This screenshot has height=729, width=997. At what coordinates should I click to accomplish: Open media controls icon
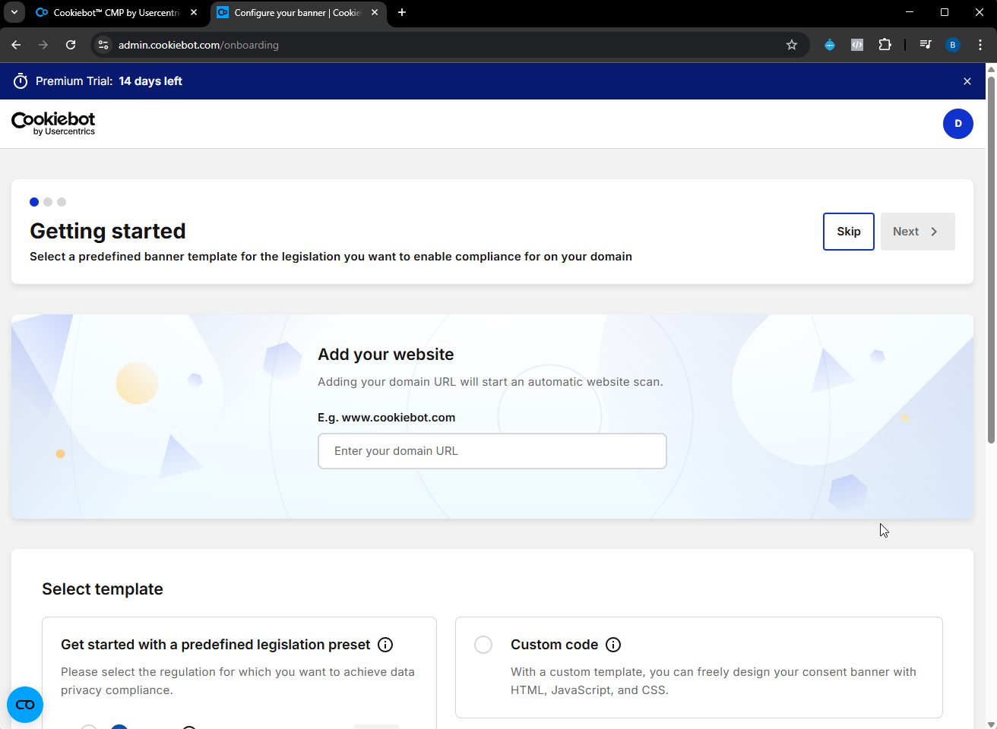[925, 45]
